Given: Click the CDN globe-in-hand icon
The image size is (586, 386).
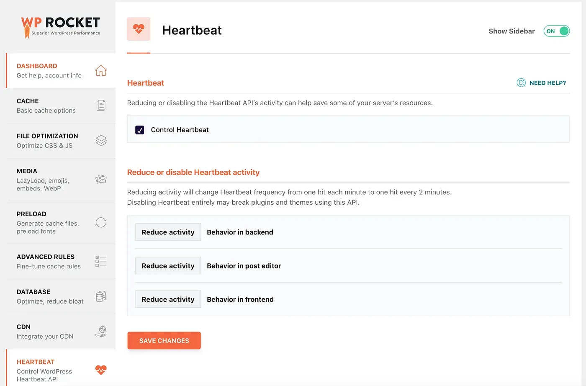Looking at the screenshot, I should [101, 332].
